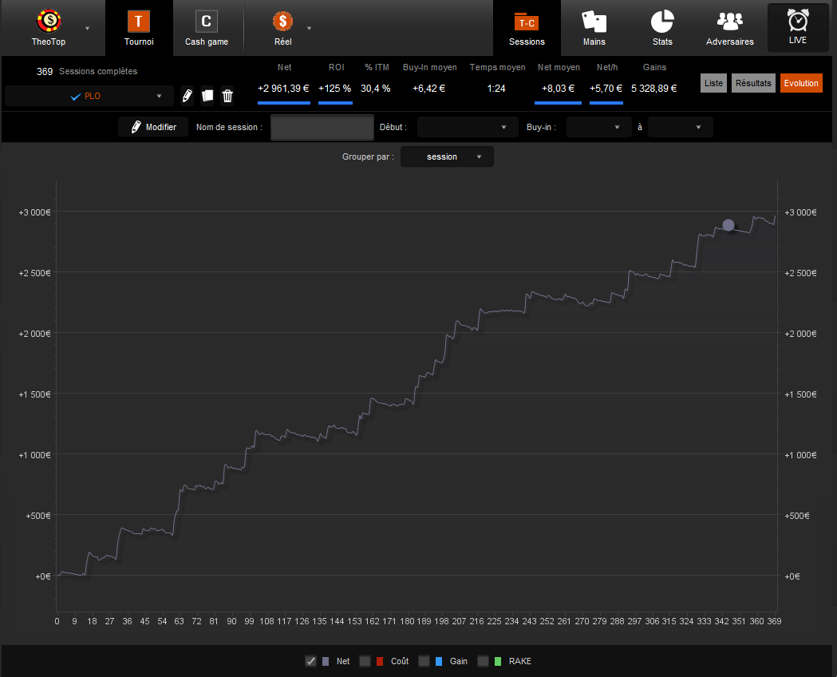
Task: Switch to the Cash game tab
Action: pos(207,28)
